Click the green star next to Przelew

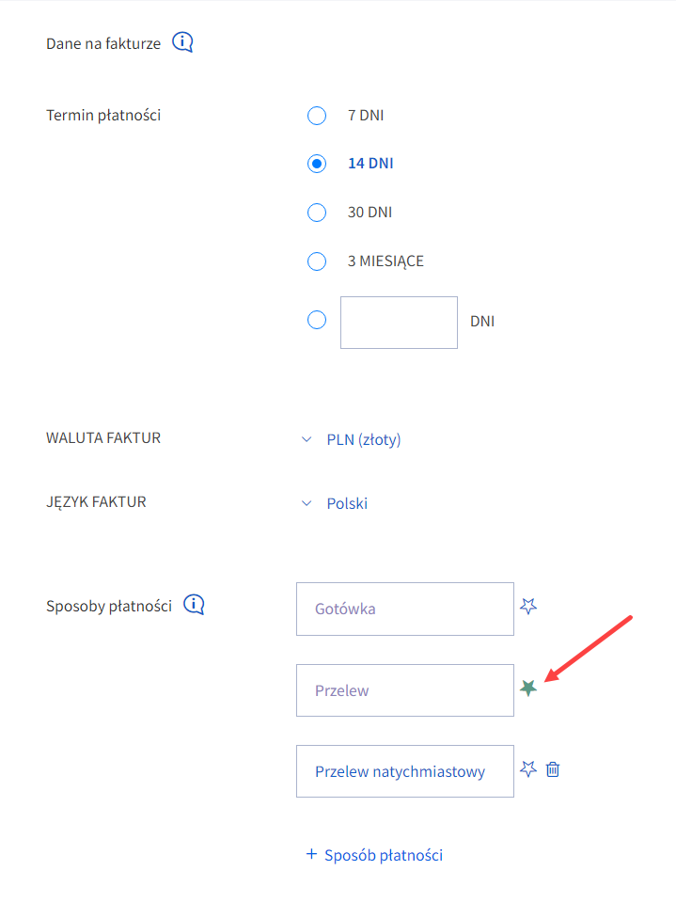point(528,688)
